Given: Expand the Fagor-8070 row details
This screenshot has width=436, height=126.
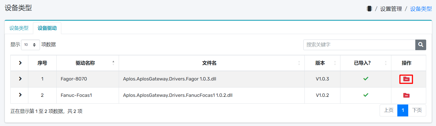Looking at the screenshot, I should pyautogui.click(x=20, y=79).
